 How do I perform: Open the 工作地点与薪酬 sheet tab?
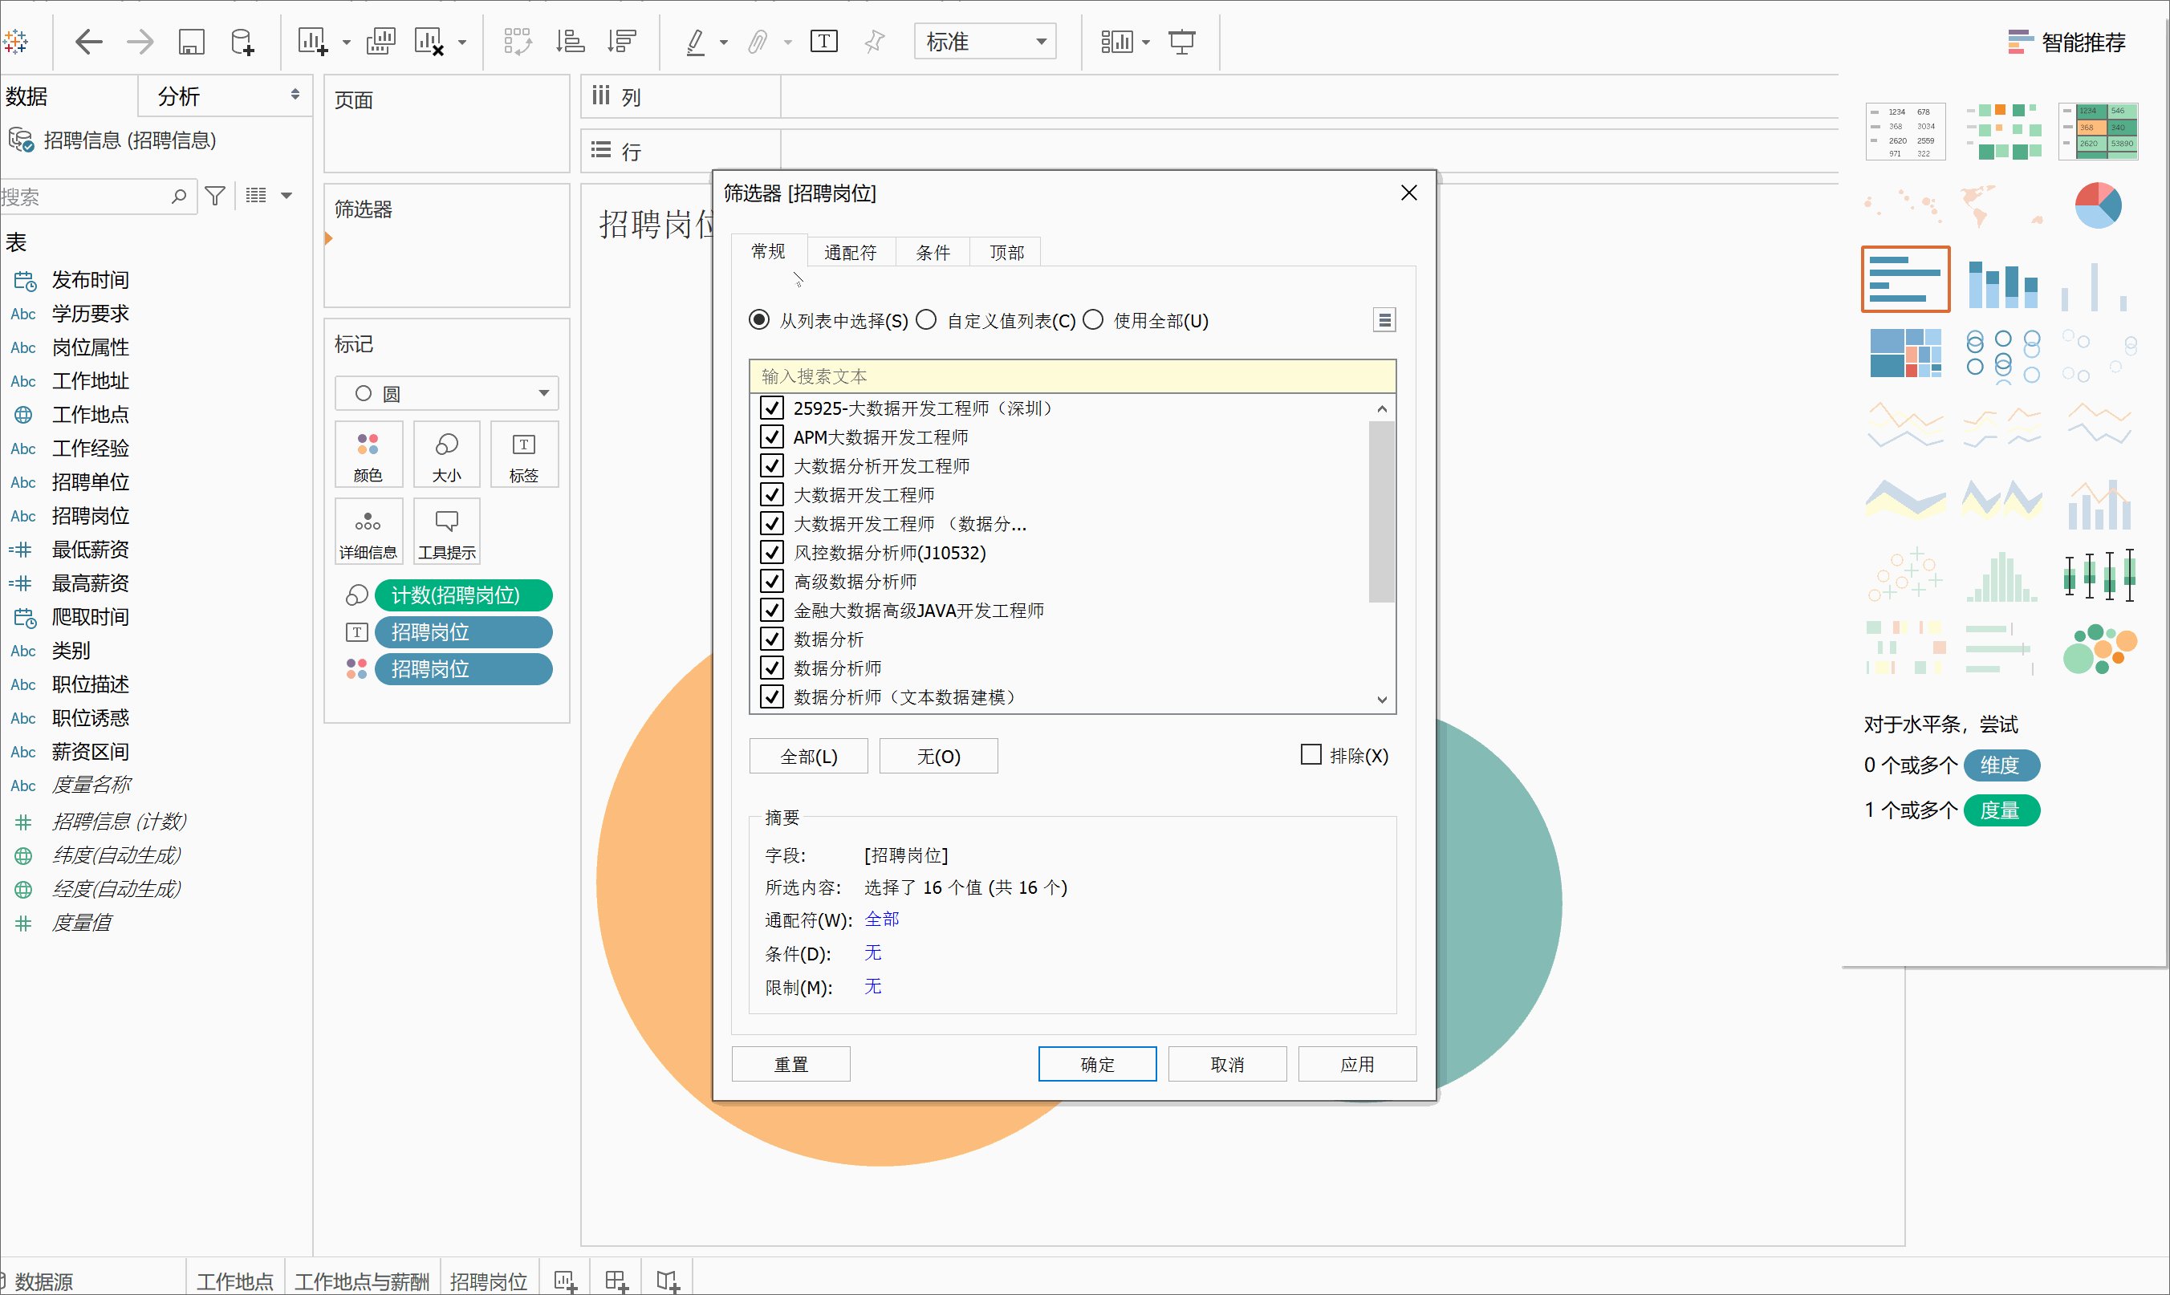coord(361,1281)
